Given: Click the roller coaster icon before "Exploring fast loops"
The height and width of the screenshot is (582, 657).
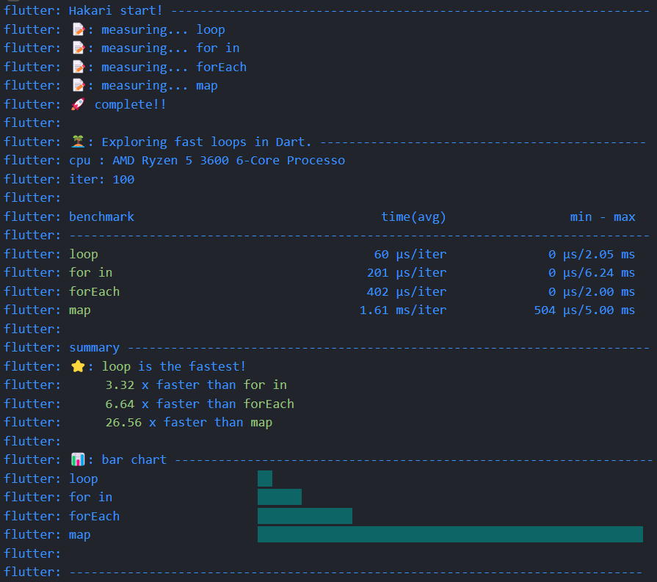Looking at the screenshot, I should click(x=76, y=141).
